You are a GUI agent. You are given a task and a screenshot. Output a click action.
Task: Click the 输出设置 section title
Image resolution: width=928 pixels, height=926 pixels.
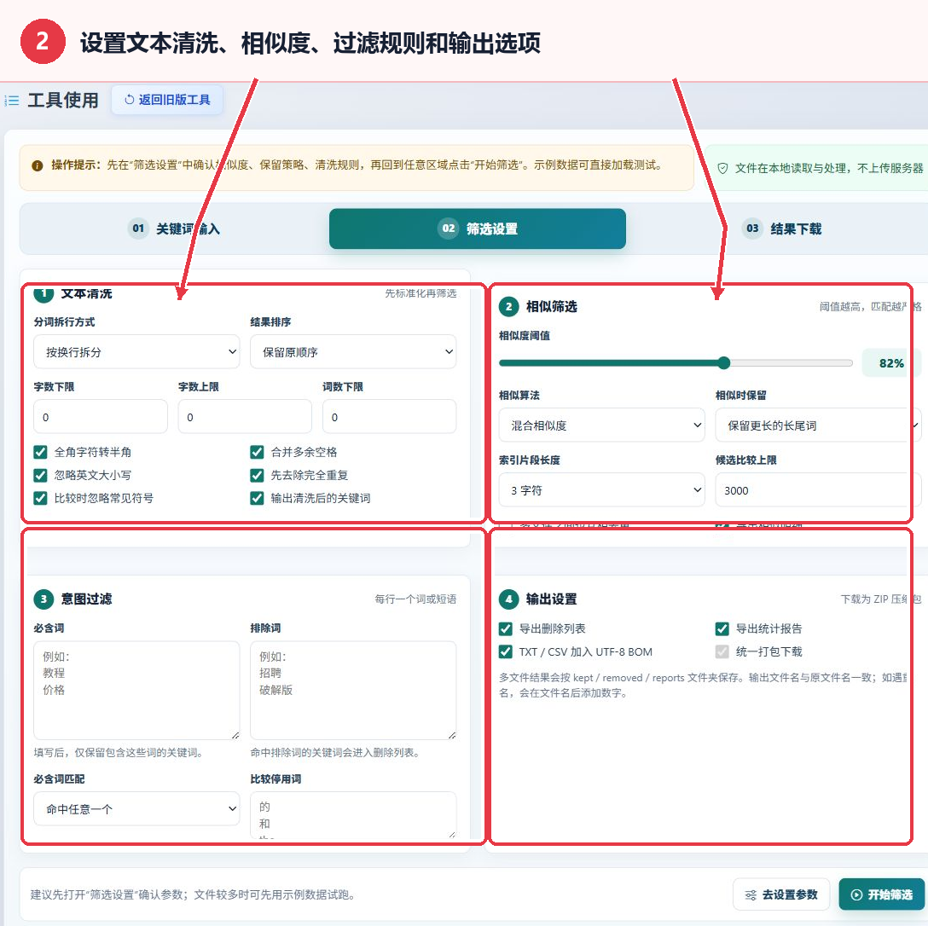[x=552, y=599]
